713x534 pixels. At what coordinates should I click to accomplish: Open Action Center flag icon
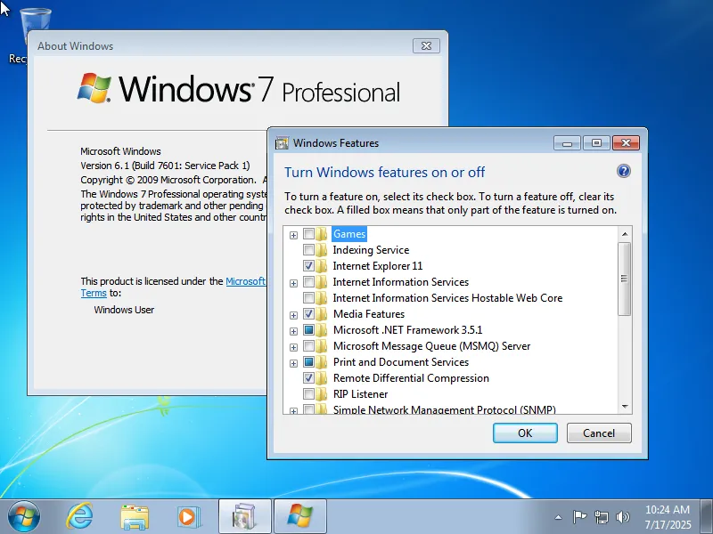(x=579, y=517)
